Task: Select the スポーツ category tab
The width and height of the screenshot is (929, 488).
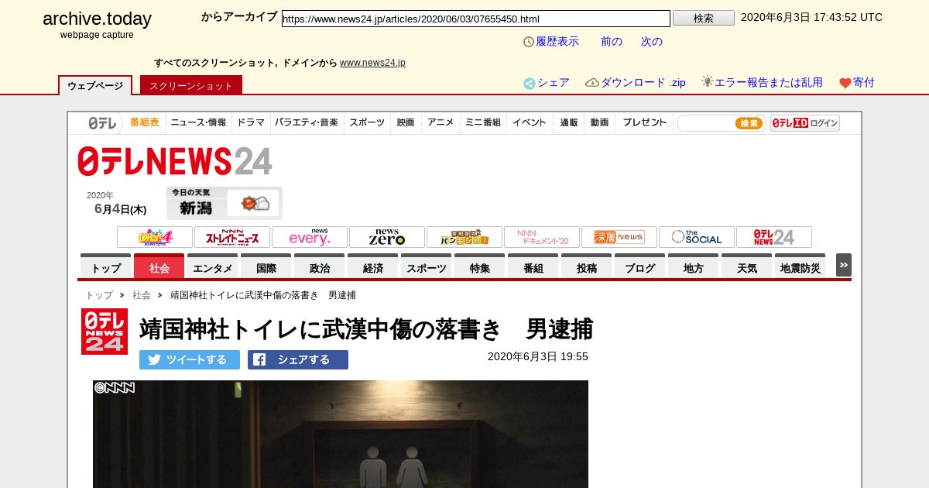Action: point(427,266)
